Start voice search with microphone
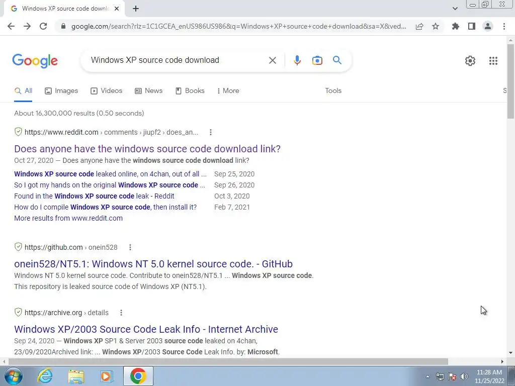The width and height of the screenshot is (515, 386). click(297, 60)
